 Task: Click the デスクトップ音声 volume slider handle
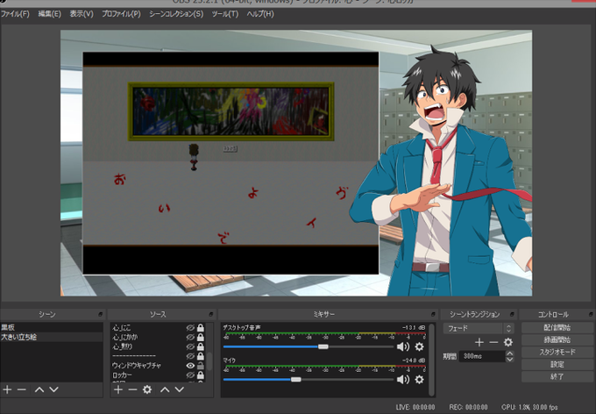coord(323,346)
